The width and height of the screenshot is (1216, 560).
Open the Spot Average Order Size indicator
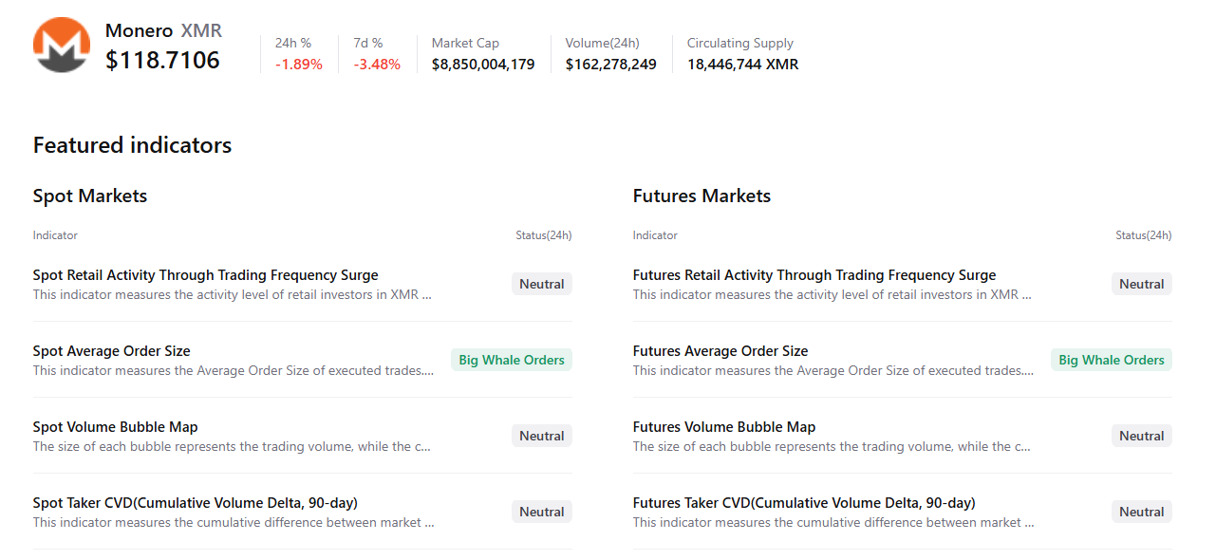[x=111, y=351]
